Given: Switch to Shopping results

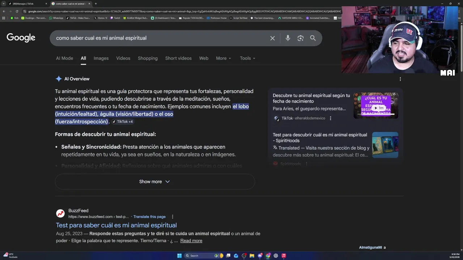Looking at the screenshot, I should (148, 58).
